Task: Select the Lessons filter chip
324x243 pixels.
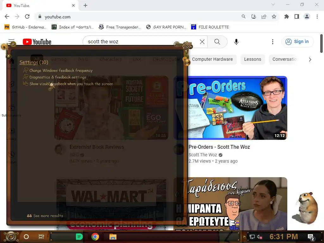Action: coord(252,59)
